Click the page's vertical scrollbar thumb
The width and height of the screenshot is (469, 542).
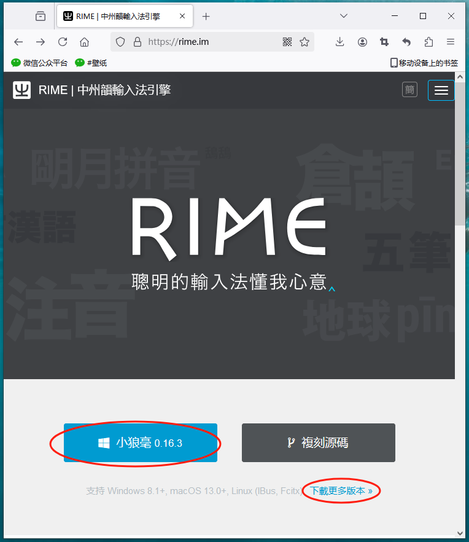[x=460, y=154]
